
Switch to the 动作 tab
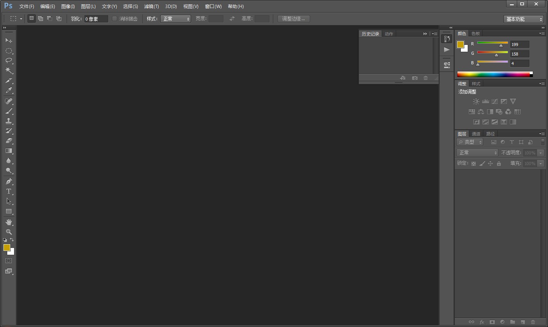click(x=389, y=34)
